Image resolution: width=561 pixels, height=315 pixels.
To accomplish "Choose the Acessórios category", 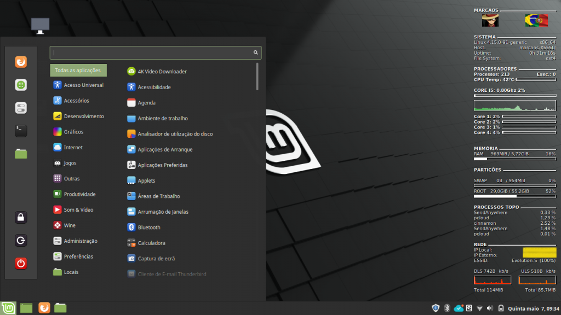I will (71, 101).
